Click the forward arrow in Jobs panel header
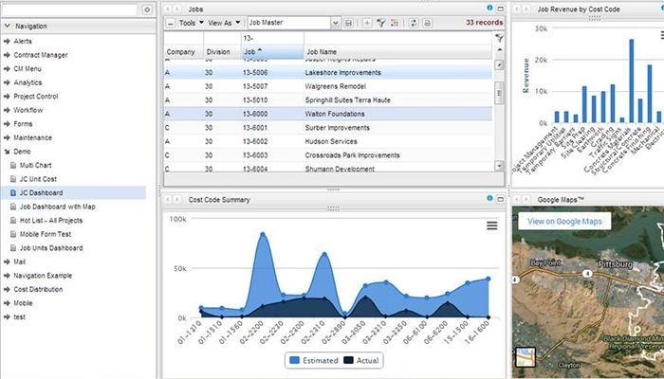664x379 pixels. 177,9
